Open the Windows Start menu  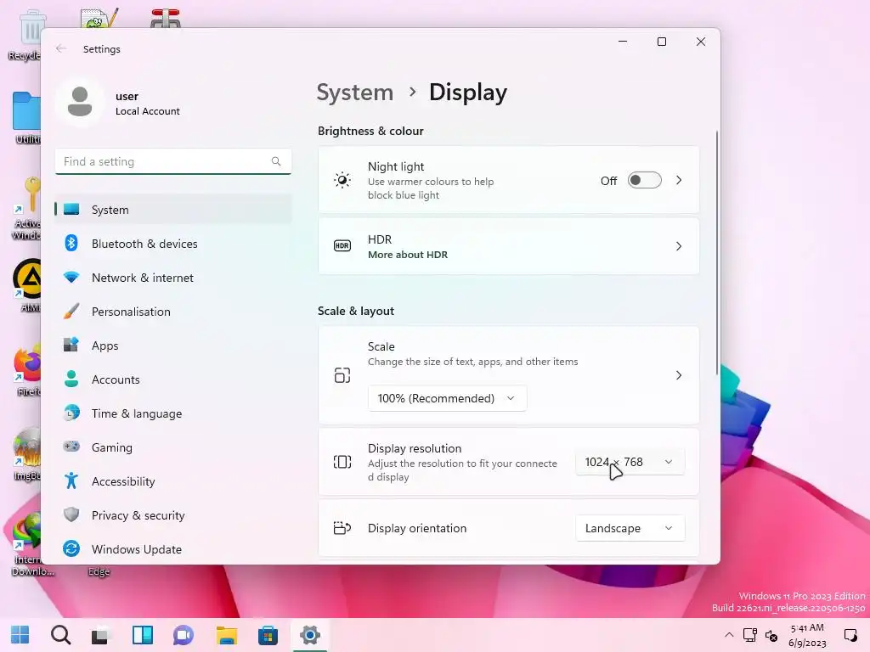(x=20, y=635)
